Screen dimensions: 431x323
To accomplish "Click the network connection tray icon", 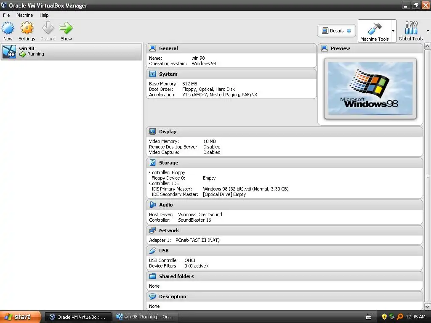I will pos(392,317).
